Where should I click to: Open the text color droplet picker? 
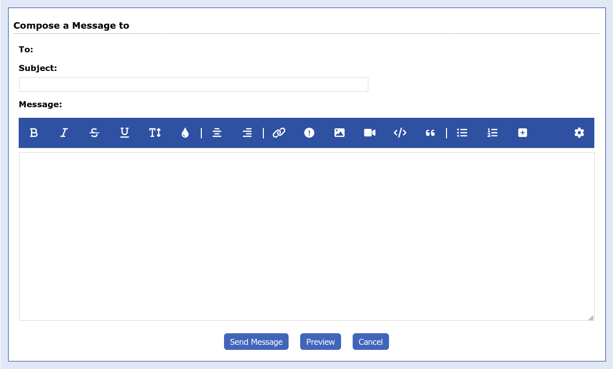pyautogui.click(x=185, y=133)
